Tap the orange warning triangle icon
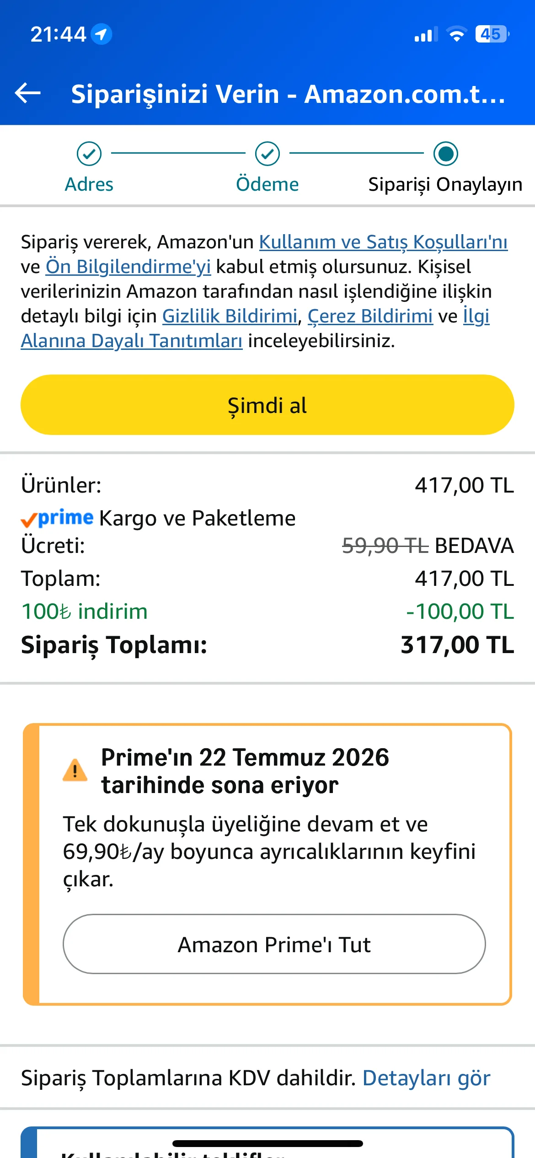The height and width of the screenshot is (1158, 535). pos(75,770)
